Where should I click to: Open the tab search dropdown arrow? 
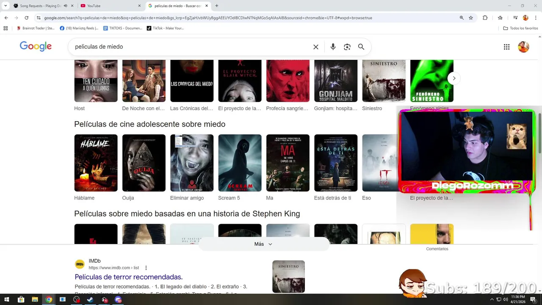pos(5,6)
